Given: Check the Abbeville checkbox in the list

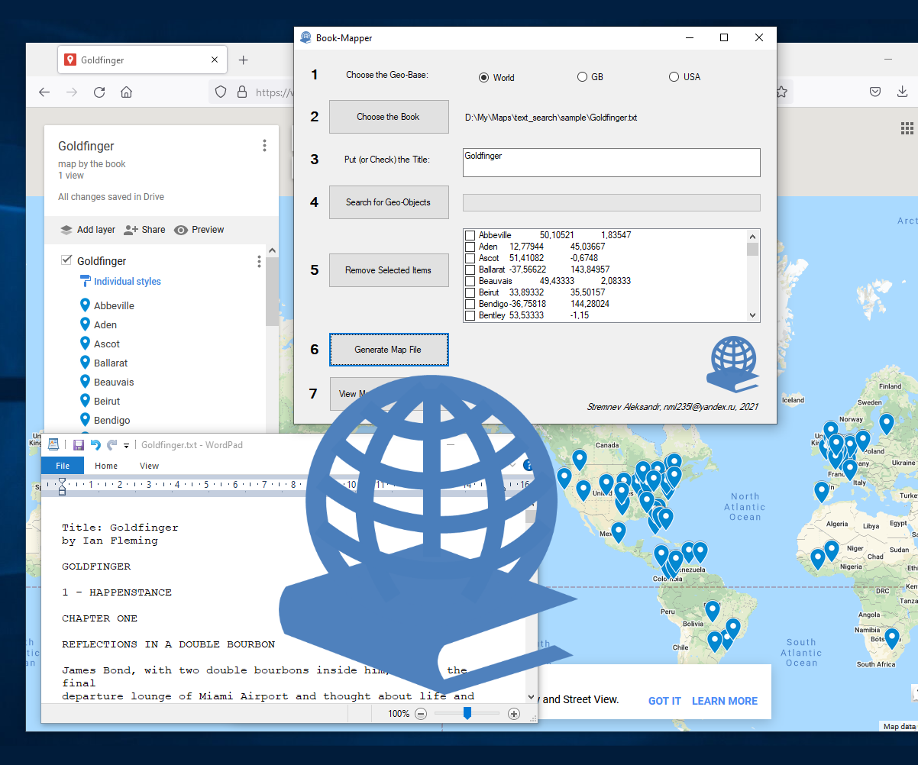Looking at the screenshot, I should tap(470, 234).
